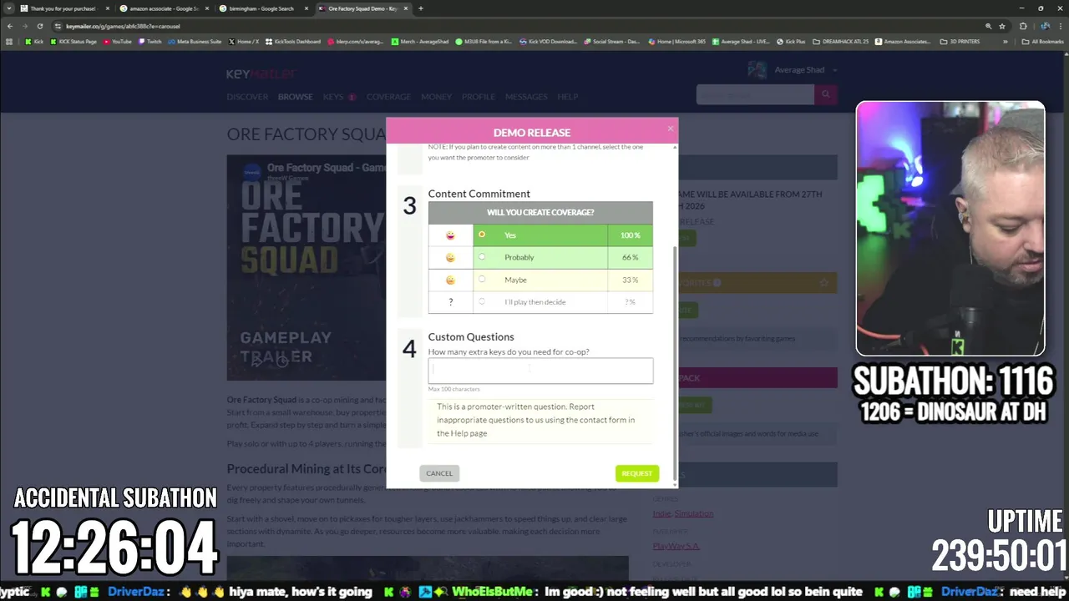Open the Chrome three-dot menu
This screenshot has height=601, width=1069.
coord(1059,26)
